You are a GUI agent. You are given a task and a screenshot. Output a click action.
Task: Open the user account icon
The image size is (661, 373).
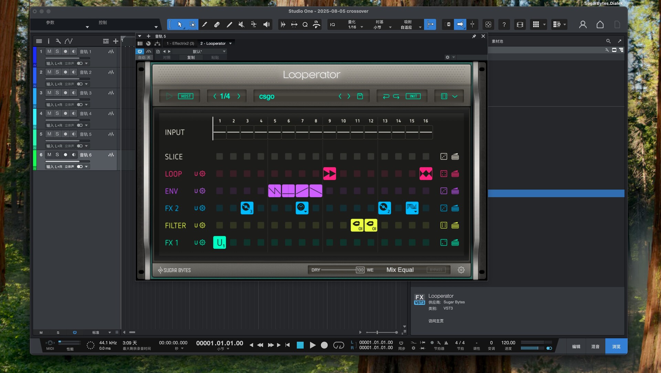click(x=583, y=24)
